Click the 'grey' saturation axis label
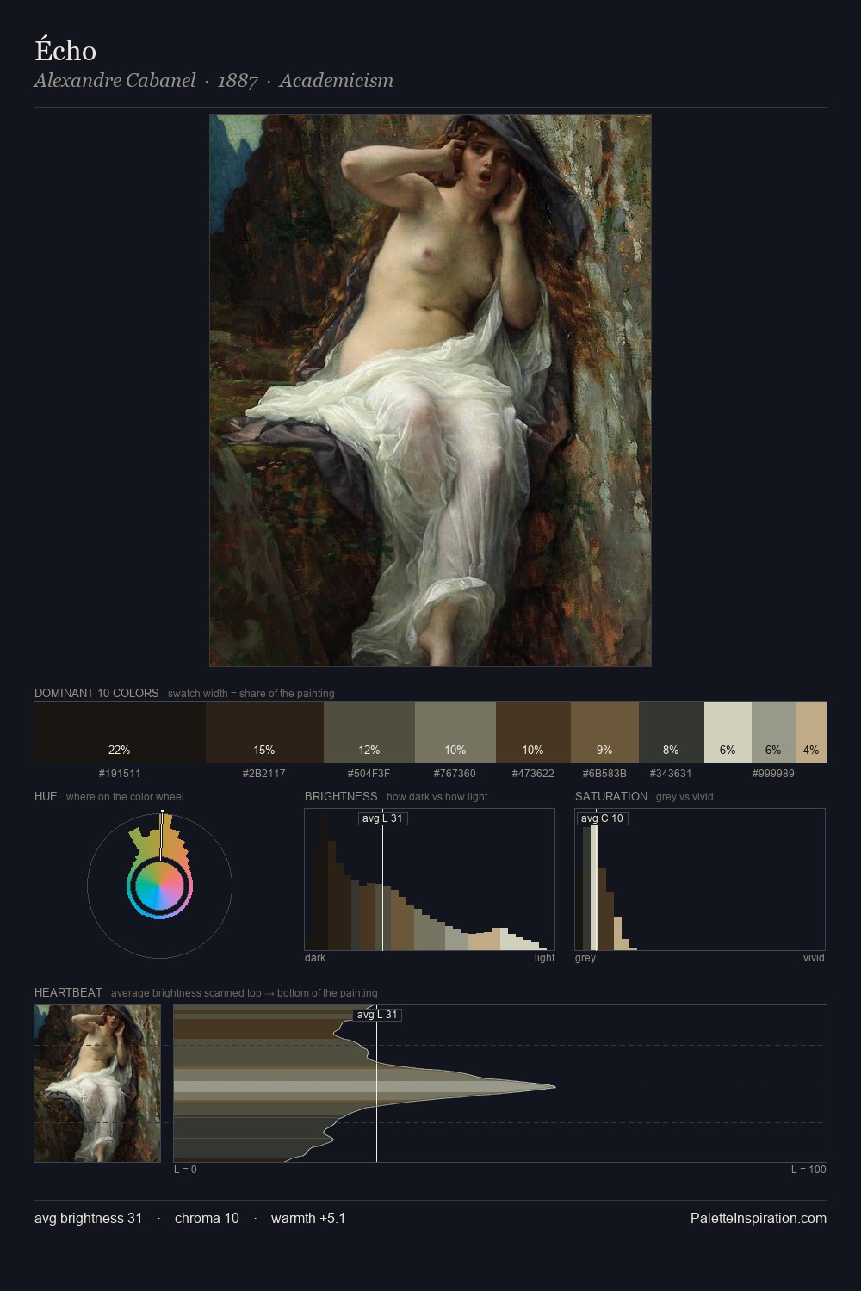861x1291 pixels. click(585, 957)
